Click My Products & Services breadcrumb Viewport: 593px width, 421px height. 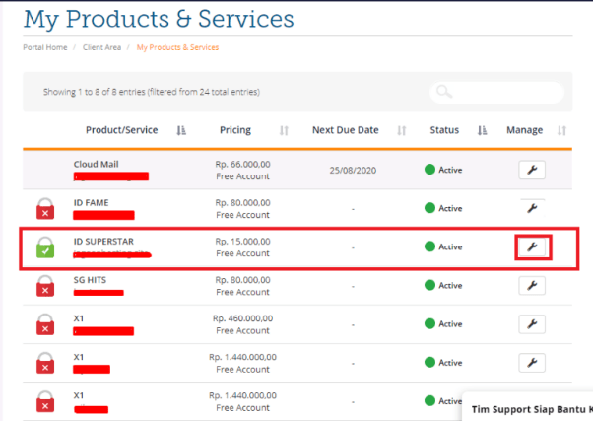tap(177, 47)
